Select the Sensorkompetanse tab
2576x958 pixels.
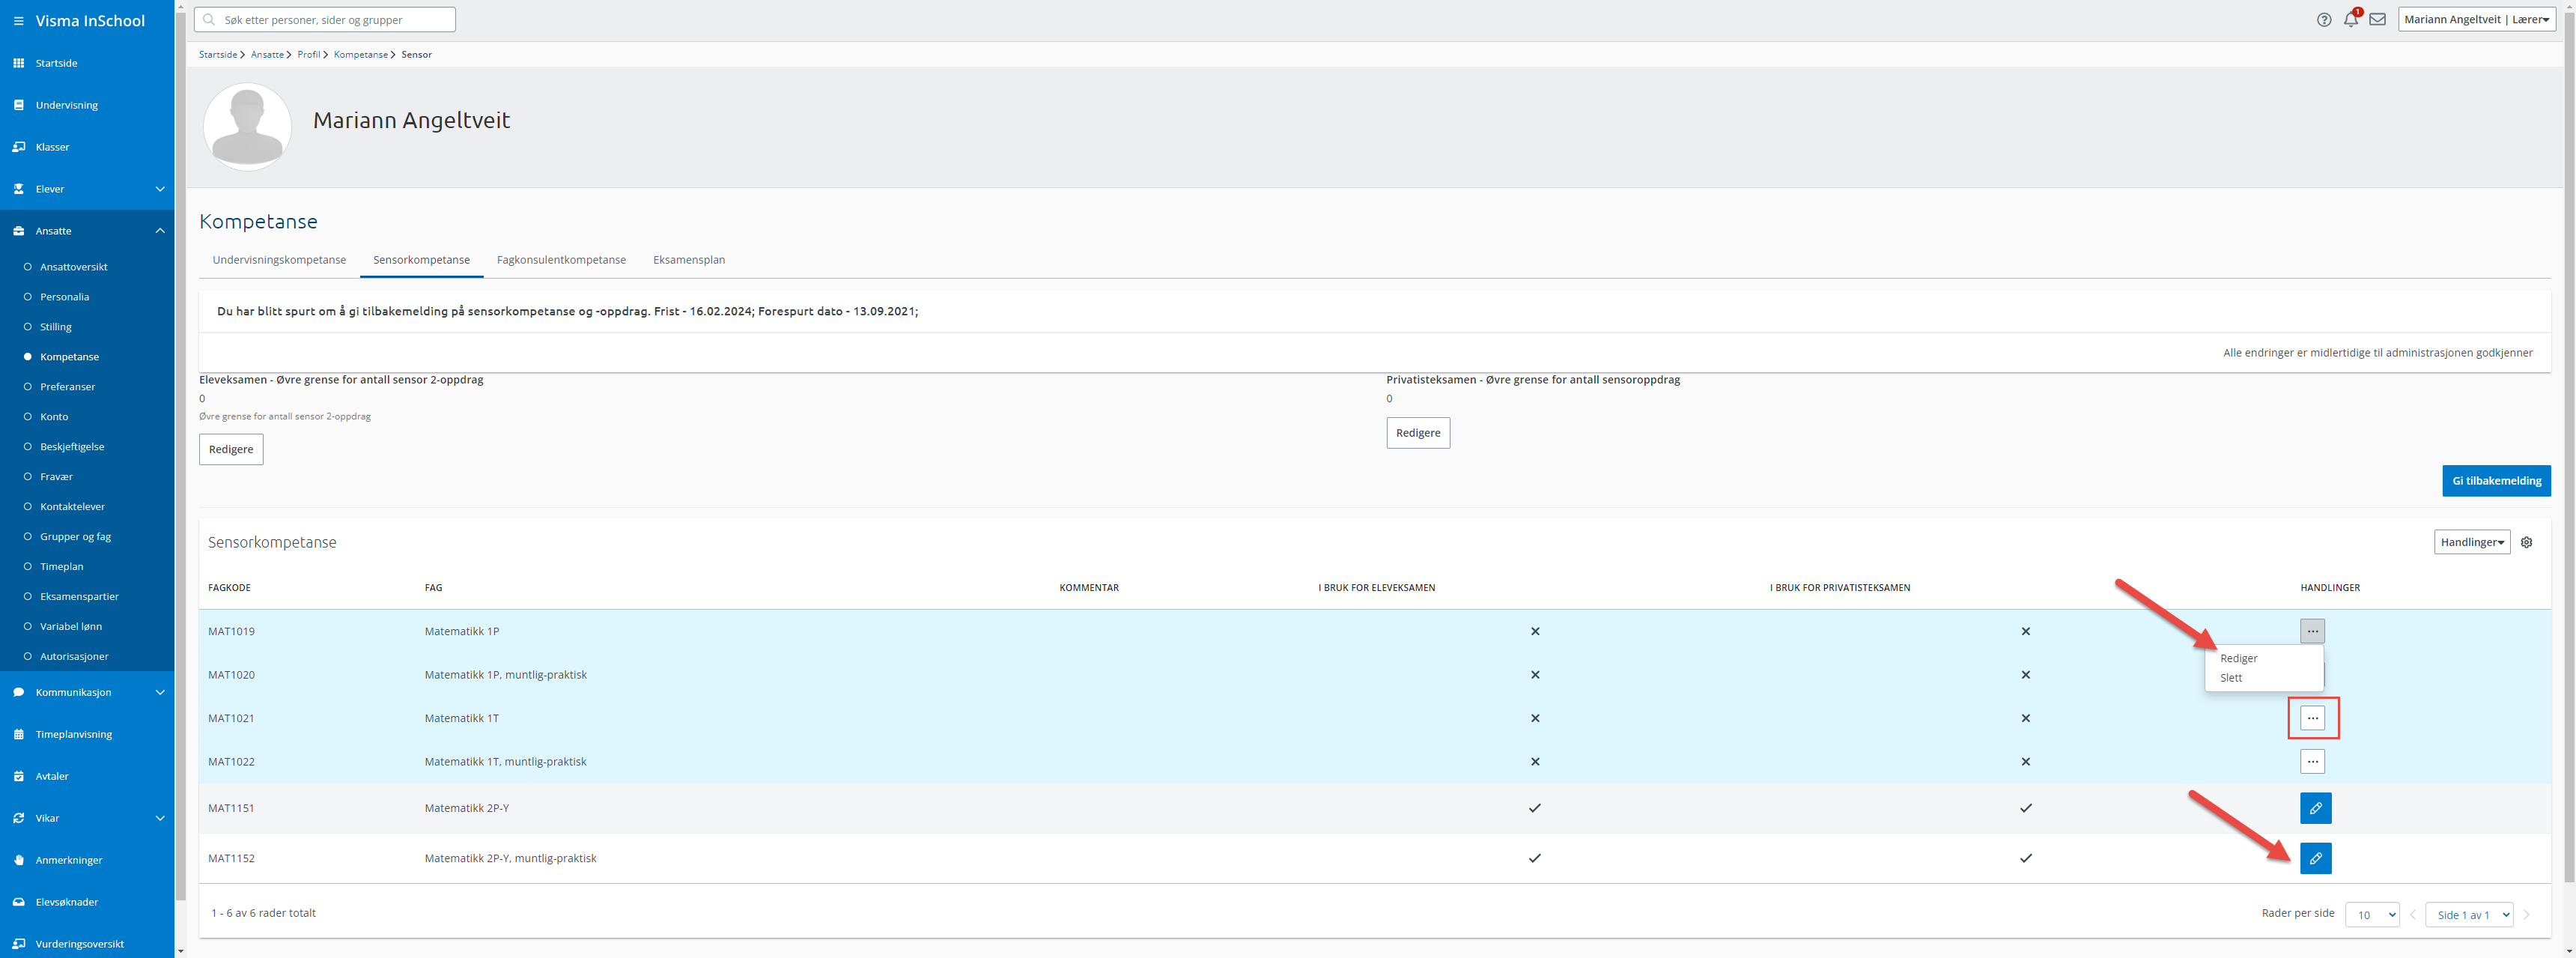pyautogui.click(x=421, y=260)
